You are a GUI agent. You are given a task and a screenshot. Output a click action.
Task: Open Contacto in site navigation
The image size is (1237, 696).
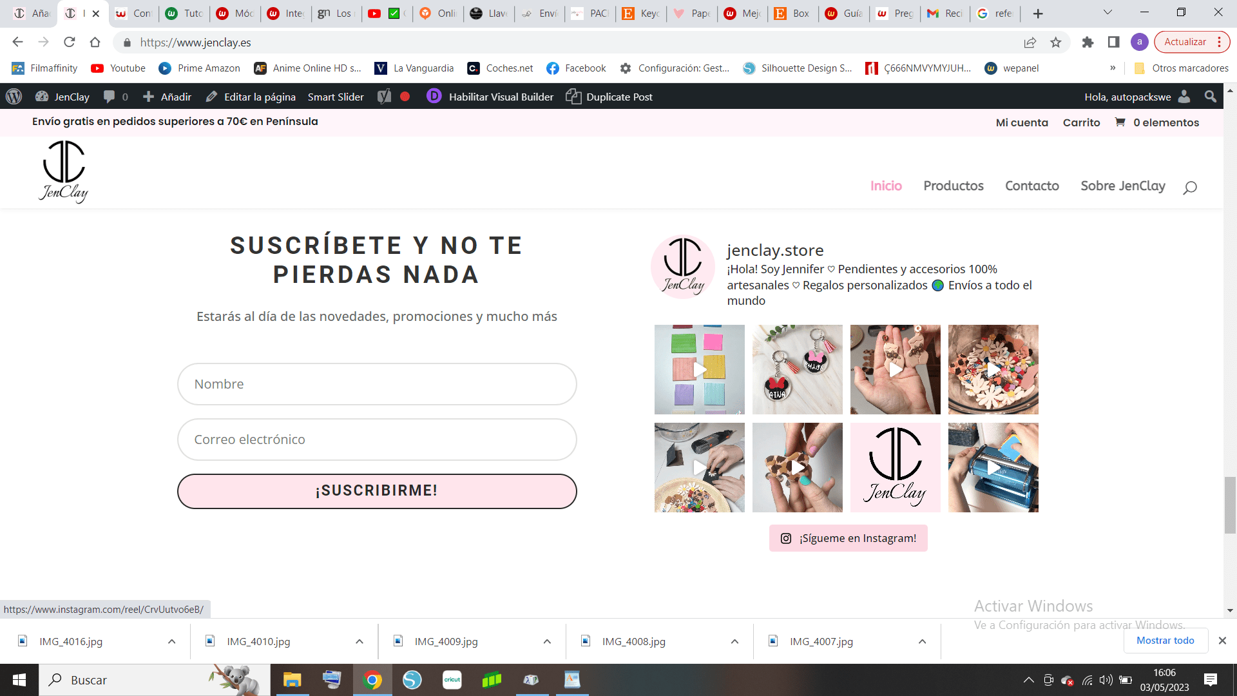1032,186
